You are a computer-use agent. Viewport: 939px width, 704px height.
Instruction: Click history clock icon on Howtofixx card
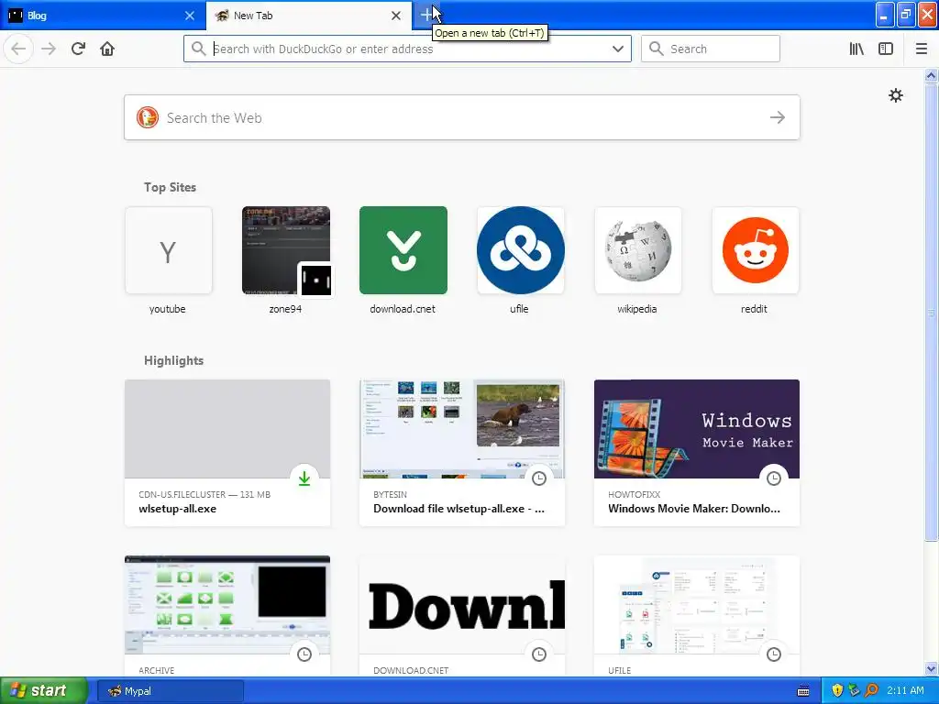pos(774,478)
